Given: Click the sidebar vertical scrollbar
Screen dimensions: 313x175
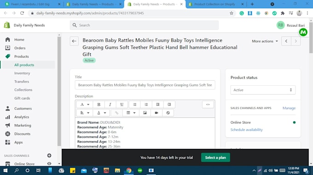Looking at the screenshot, I should pyautogui.click(x=59, y=91).
